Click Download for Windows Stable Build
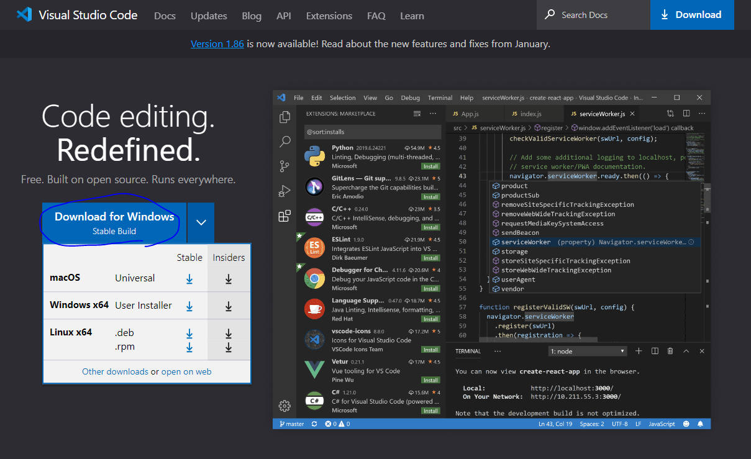751x459 pixels. pos(114,222)
